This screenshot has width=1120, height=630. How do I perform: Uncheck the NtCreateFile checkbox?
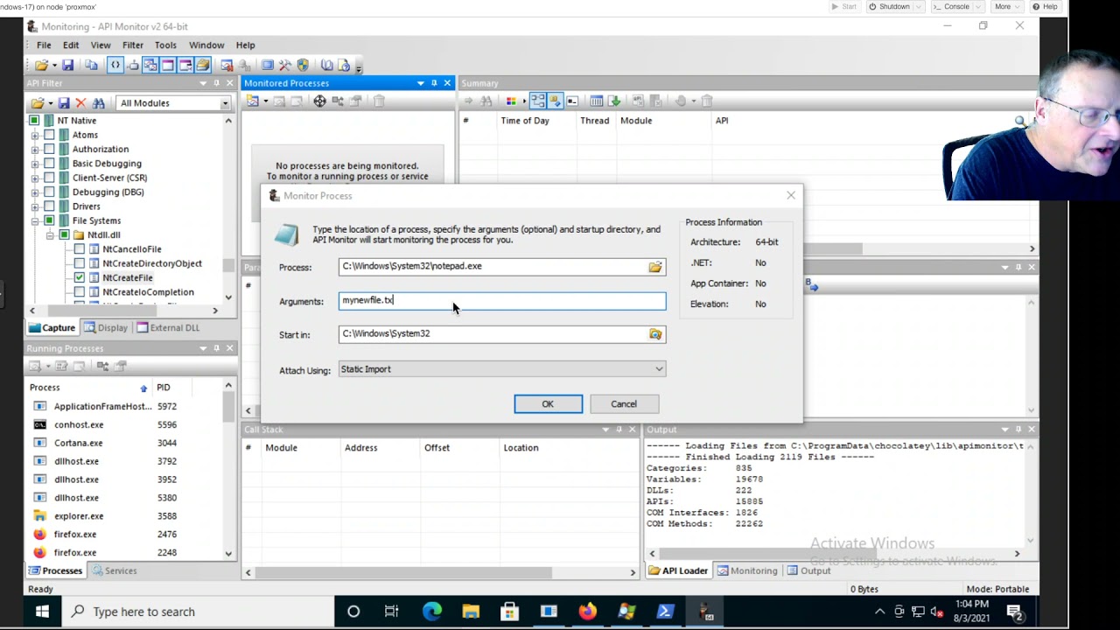(80, 277)
